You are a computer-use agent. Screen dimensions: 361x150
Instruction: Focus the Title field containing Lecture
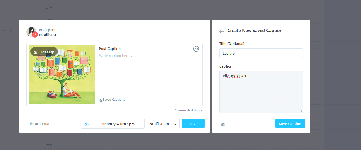tap(261, 53)
